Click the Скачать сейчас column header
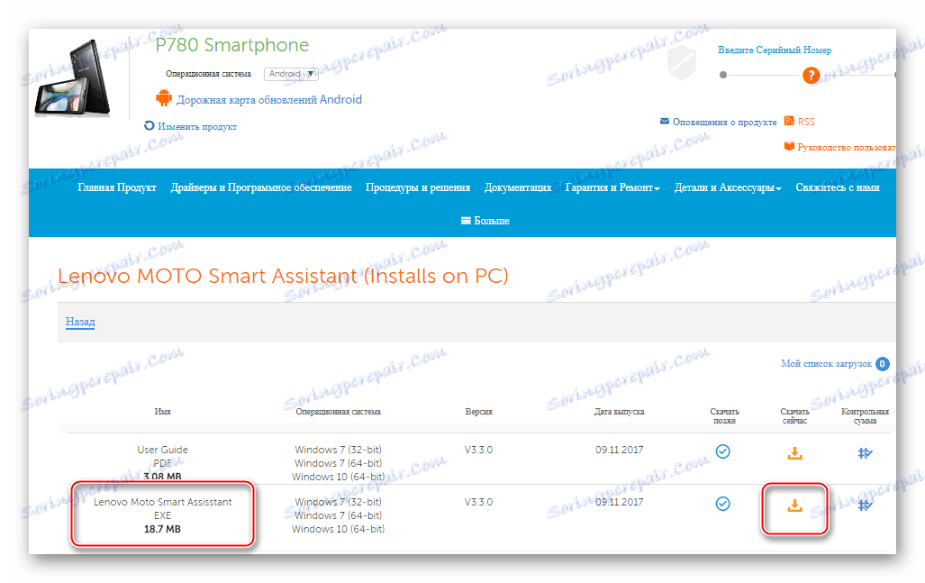The width and height of the screenshot is (925, 583). 794,416
